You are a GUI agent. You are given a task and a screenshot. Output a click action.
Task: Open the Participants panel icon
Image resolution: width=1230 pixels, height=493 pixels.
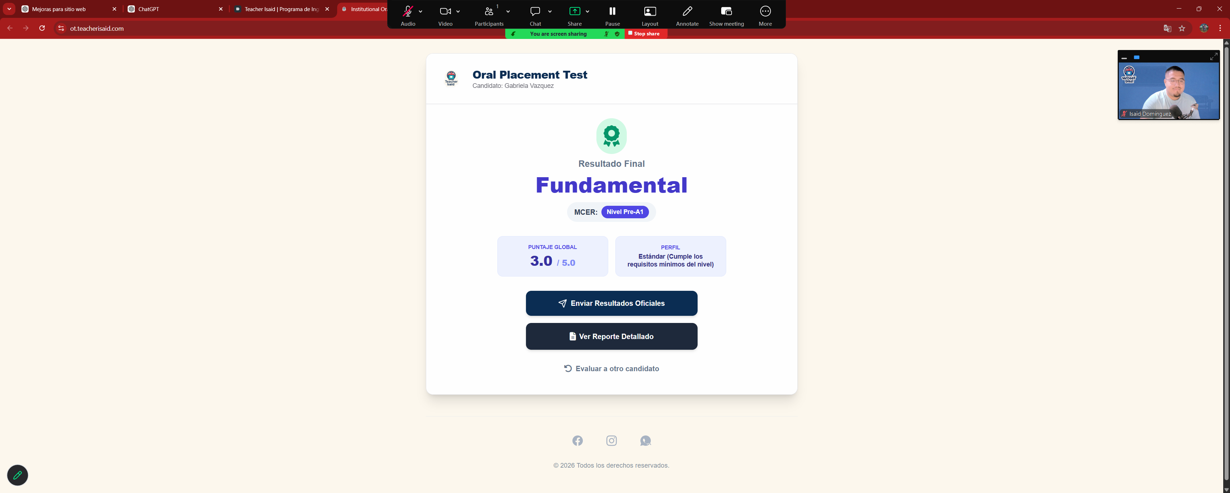coord(488,11)
